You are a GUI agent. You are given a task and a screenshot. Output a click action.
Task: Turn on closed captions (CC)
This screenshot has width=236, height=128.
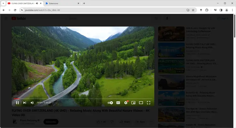(x=118, y=103)
